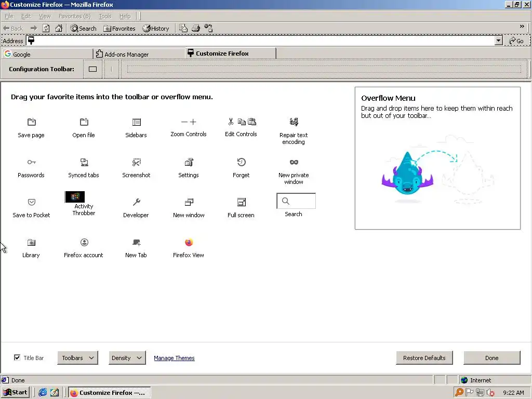Select the Open file icon
Screen dimensions: 532x399
[84, 122]
